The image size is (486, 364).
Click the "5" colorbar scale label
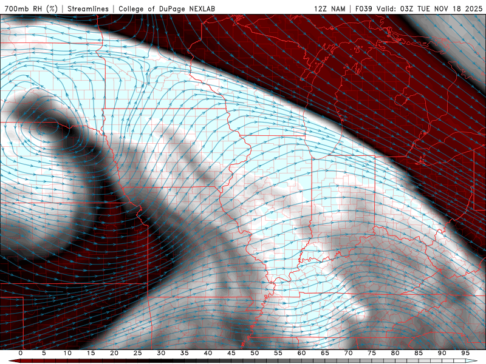(44, 353)
